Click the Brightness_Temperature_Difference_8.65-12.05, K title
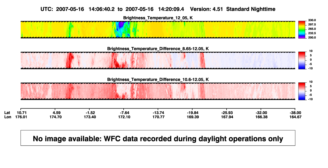328x168 pixels. (158, 49)
